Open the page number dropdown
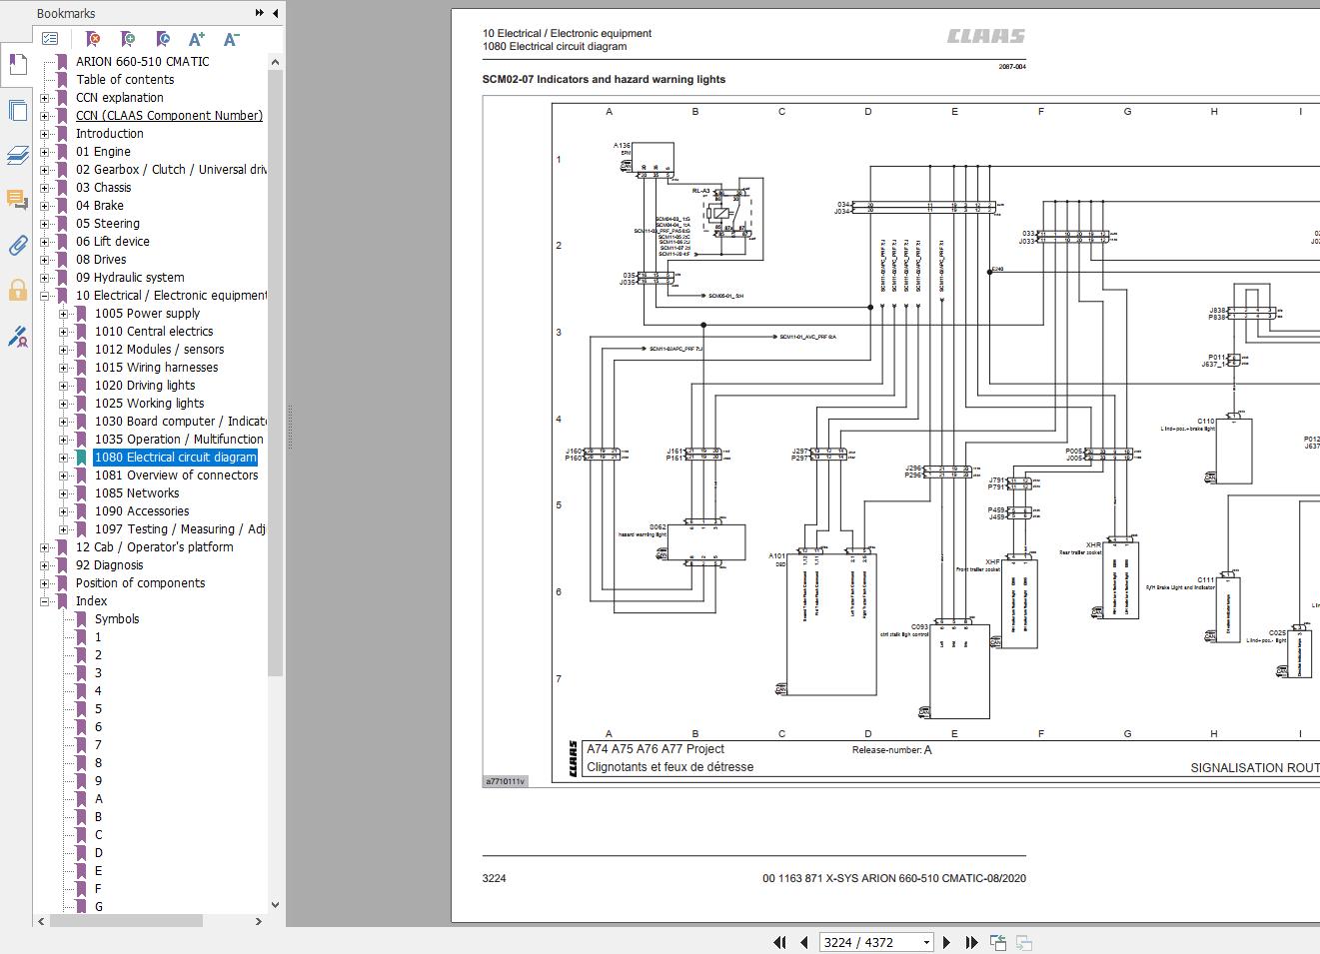This screenshot has height=954, width=1320. click(926, 942)
